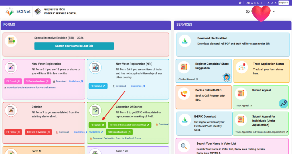Open the Track Appeal link

click(x=244, y=106)
